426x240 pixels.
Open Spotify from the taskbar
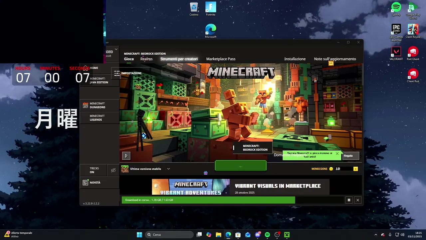(x=267, y=235)
